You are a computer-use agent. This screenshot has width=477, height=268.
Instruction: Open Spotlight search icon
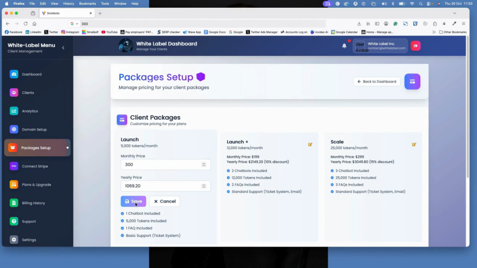click(421, 4)
